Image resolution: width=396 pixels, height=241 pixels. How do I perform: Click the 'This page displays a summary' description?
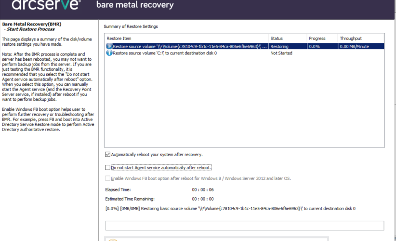(x=47, y=41)
